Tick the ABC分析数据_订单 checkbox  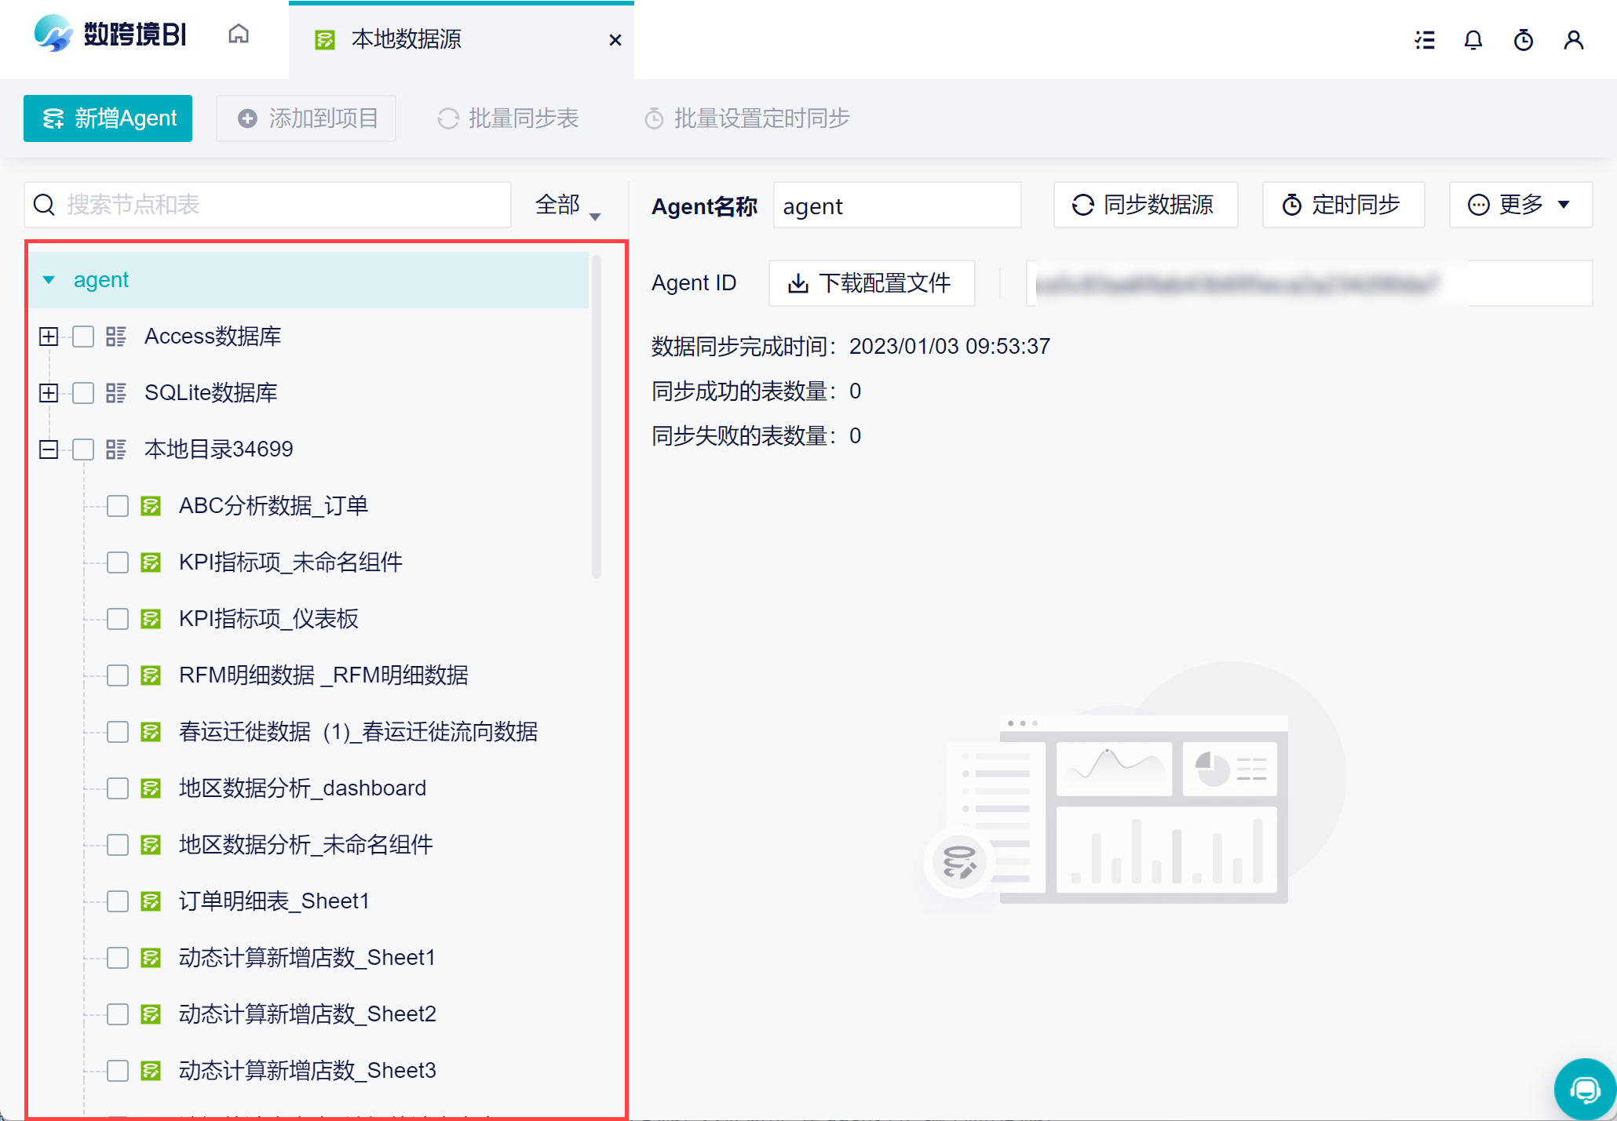pos(118,506)
